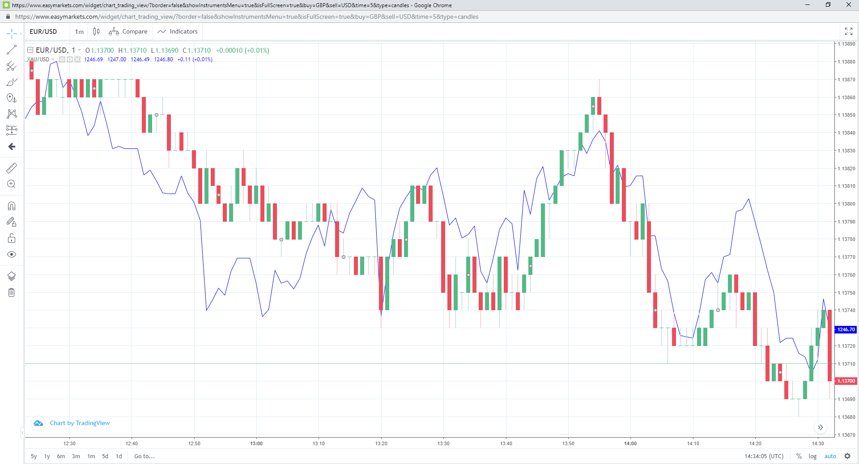Toggle log scale mode
The height and width of the screenshot is (464, 859).
(x=812, y=456)
